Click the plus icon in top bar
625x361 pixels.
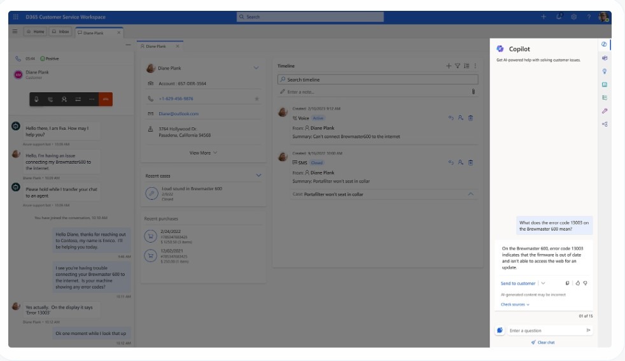tap(544, 17)
